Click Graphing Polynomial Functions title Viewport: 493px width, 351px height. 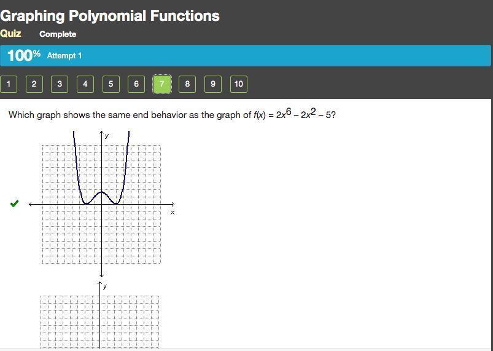pos(110,16)
